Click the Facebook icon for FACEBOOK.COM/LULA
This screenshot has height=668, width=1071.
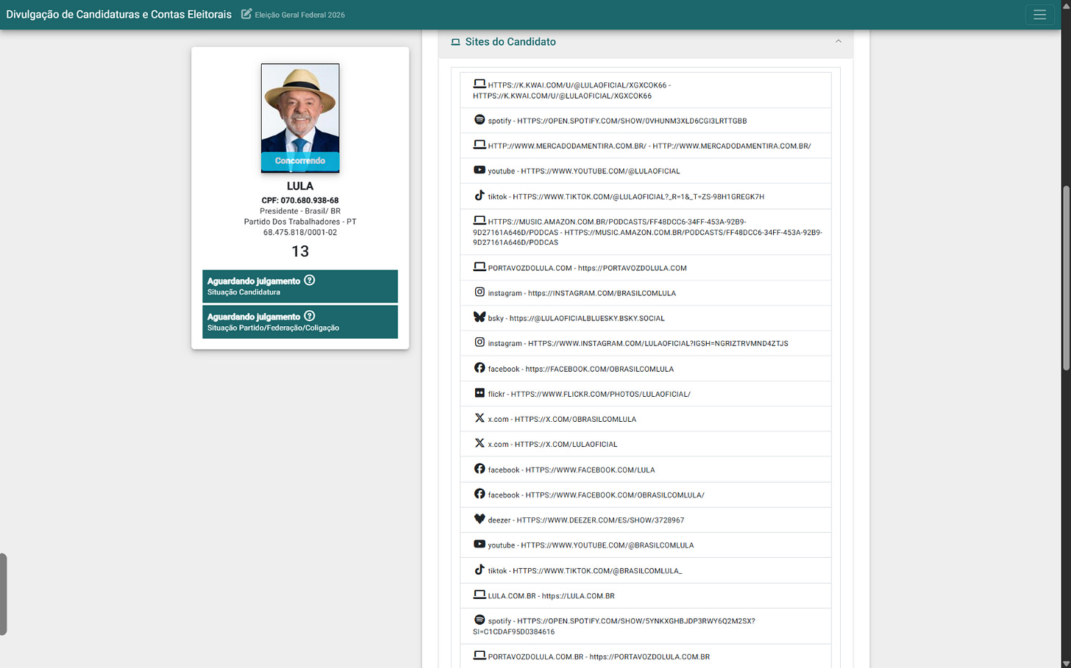click(480, 469)
